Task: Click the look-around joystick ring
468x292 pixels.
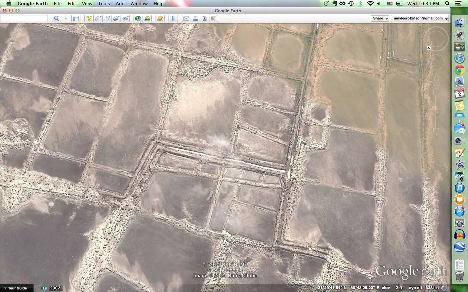Action: [x=436, y=39]
